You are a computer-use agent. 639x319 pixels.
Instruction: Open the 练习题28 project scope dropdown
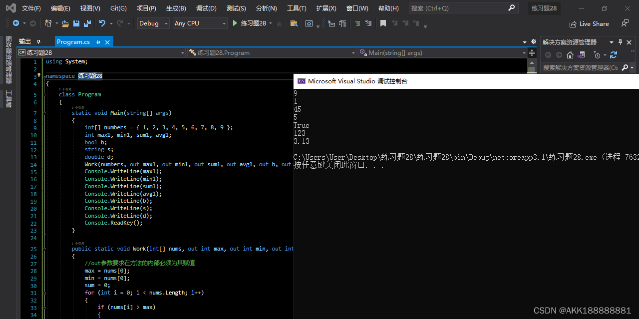[101, 52]
